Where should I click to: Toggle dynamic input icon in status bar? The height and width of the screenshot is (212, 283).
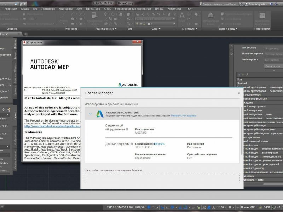pyautogui.click(x=162, y=207)
